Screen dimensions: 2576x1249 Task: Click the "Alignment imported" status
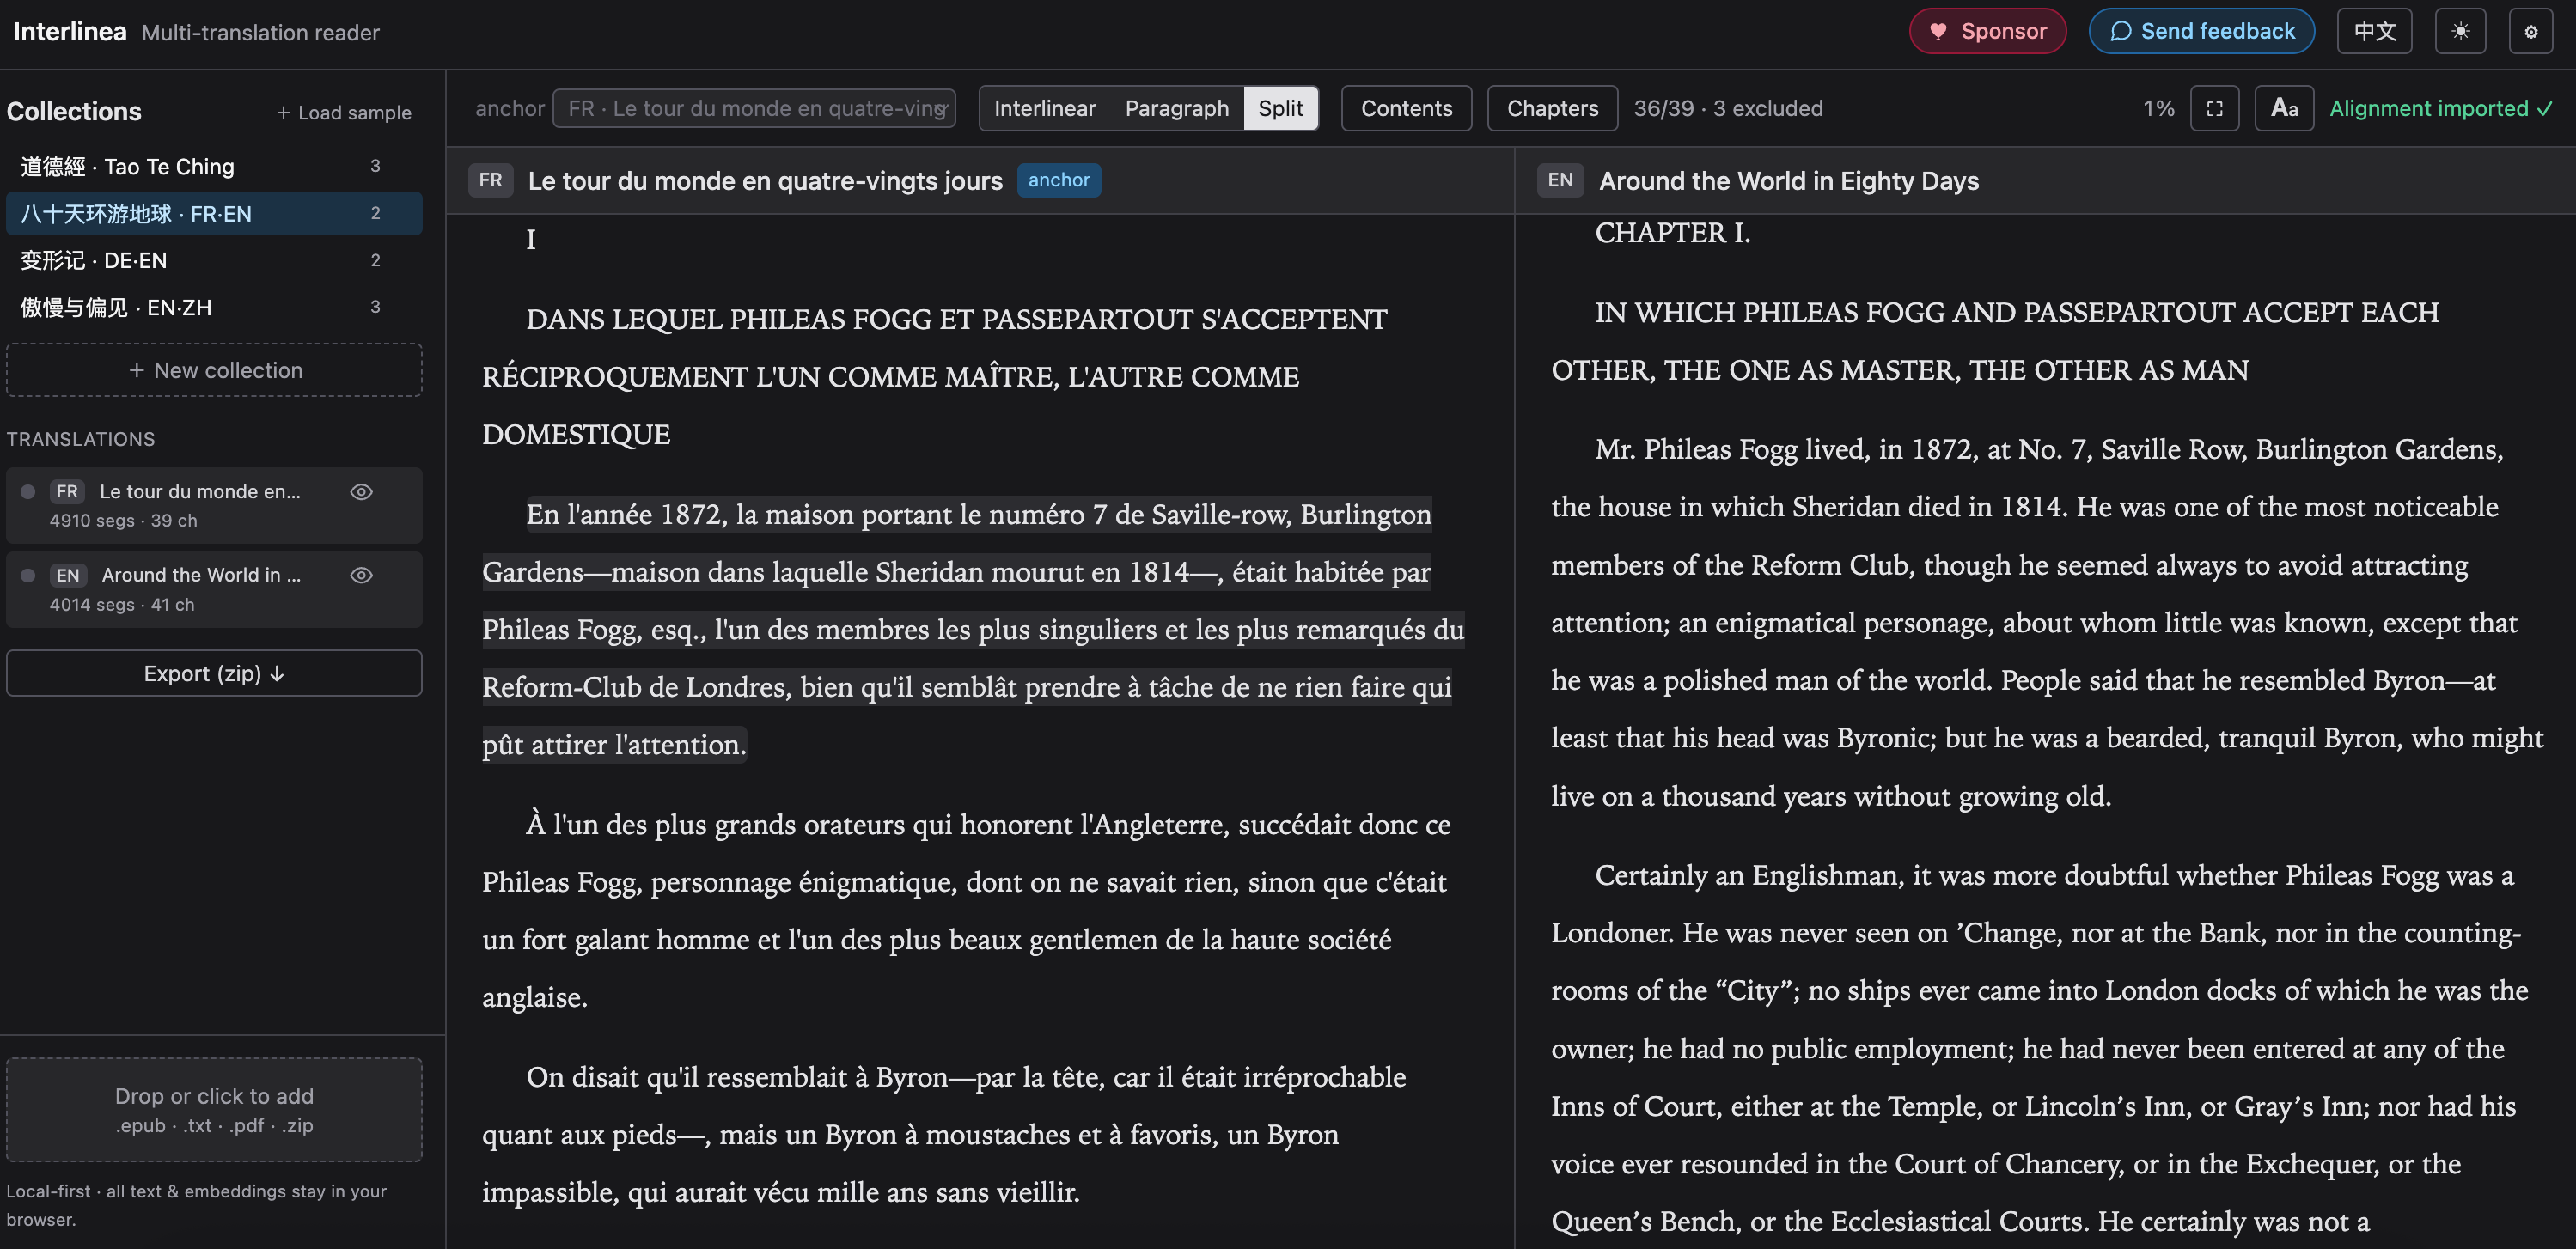pos(2441,108)
